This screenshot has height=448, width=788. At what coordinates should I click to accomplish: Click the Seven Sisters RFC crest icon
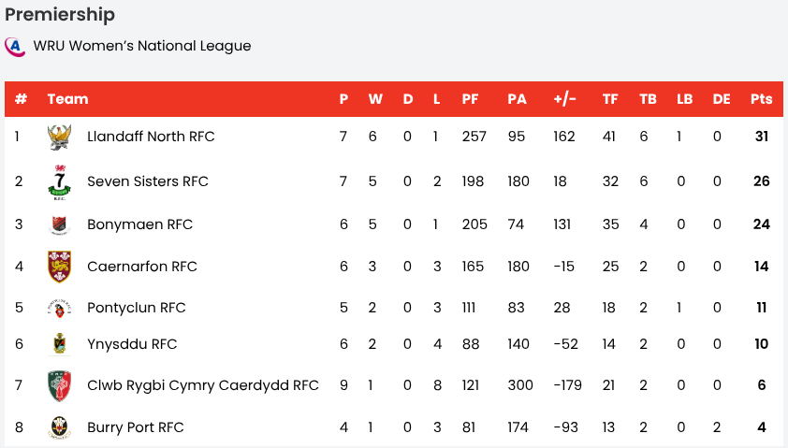(59, 181)
